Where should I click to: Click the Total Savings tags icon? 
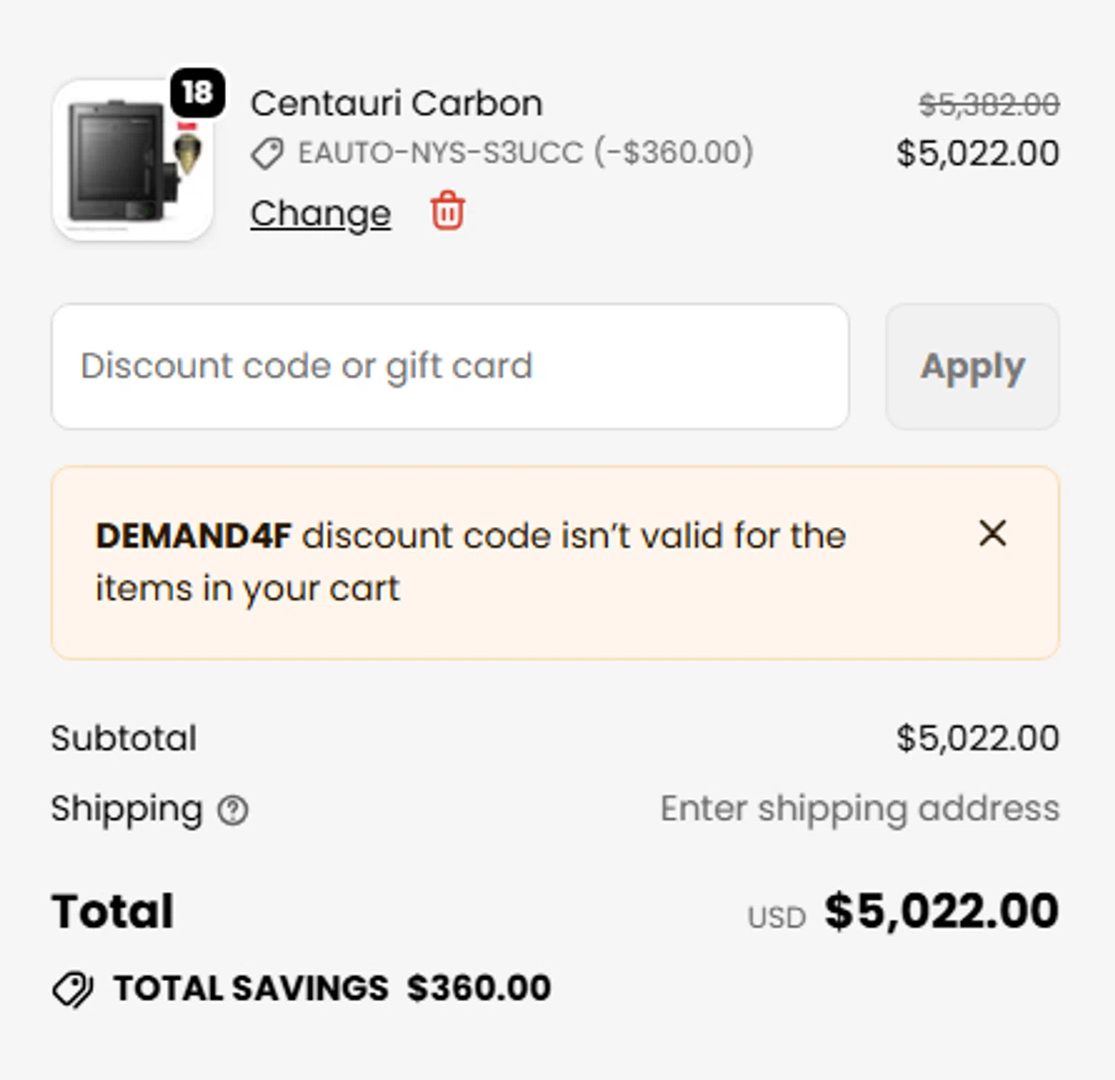pyautogui.click(x=73, y=989)
